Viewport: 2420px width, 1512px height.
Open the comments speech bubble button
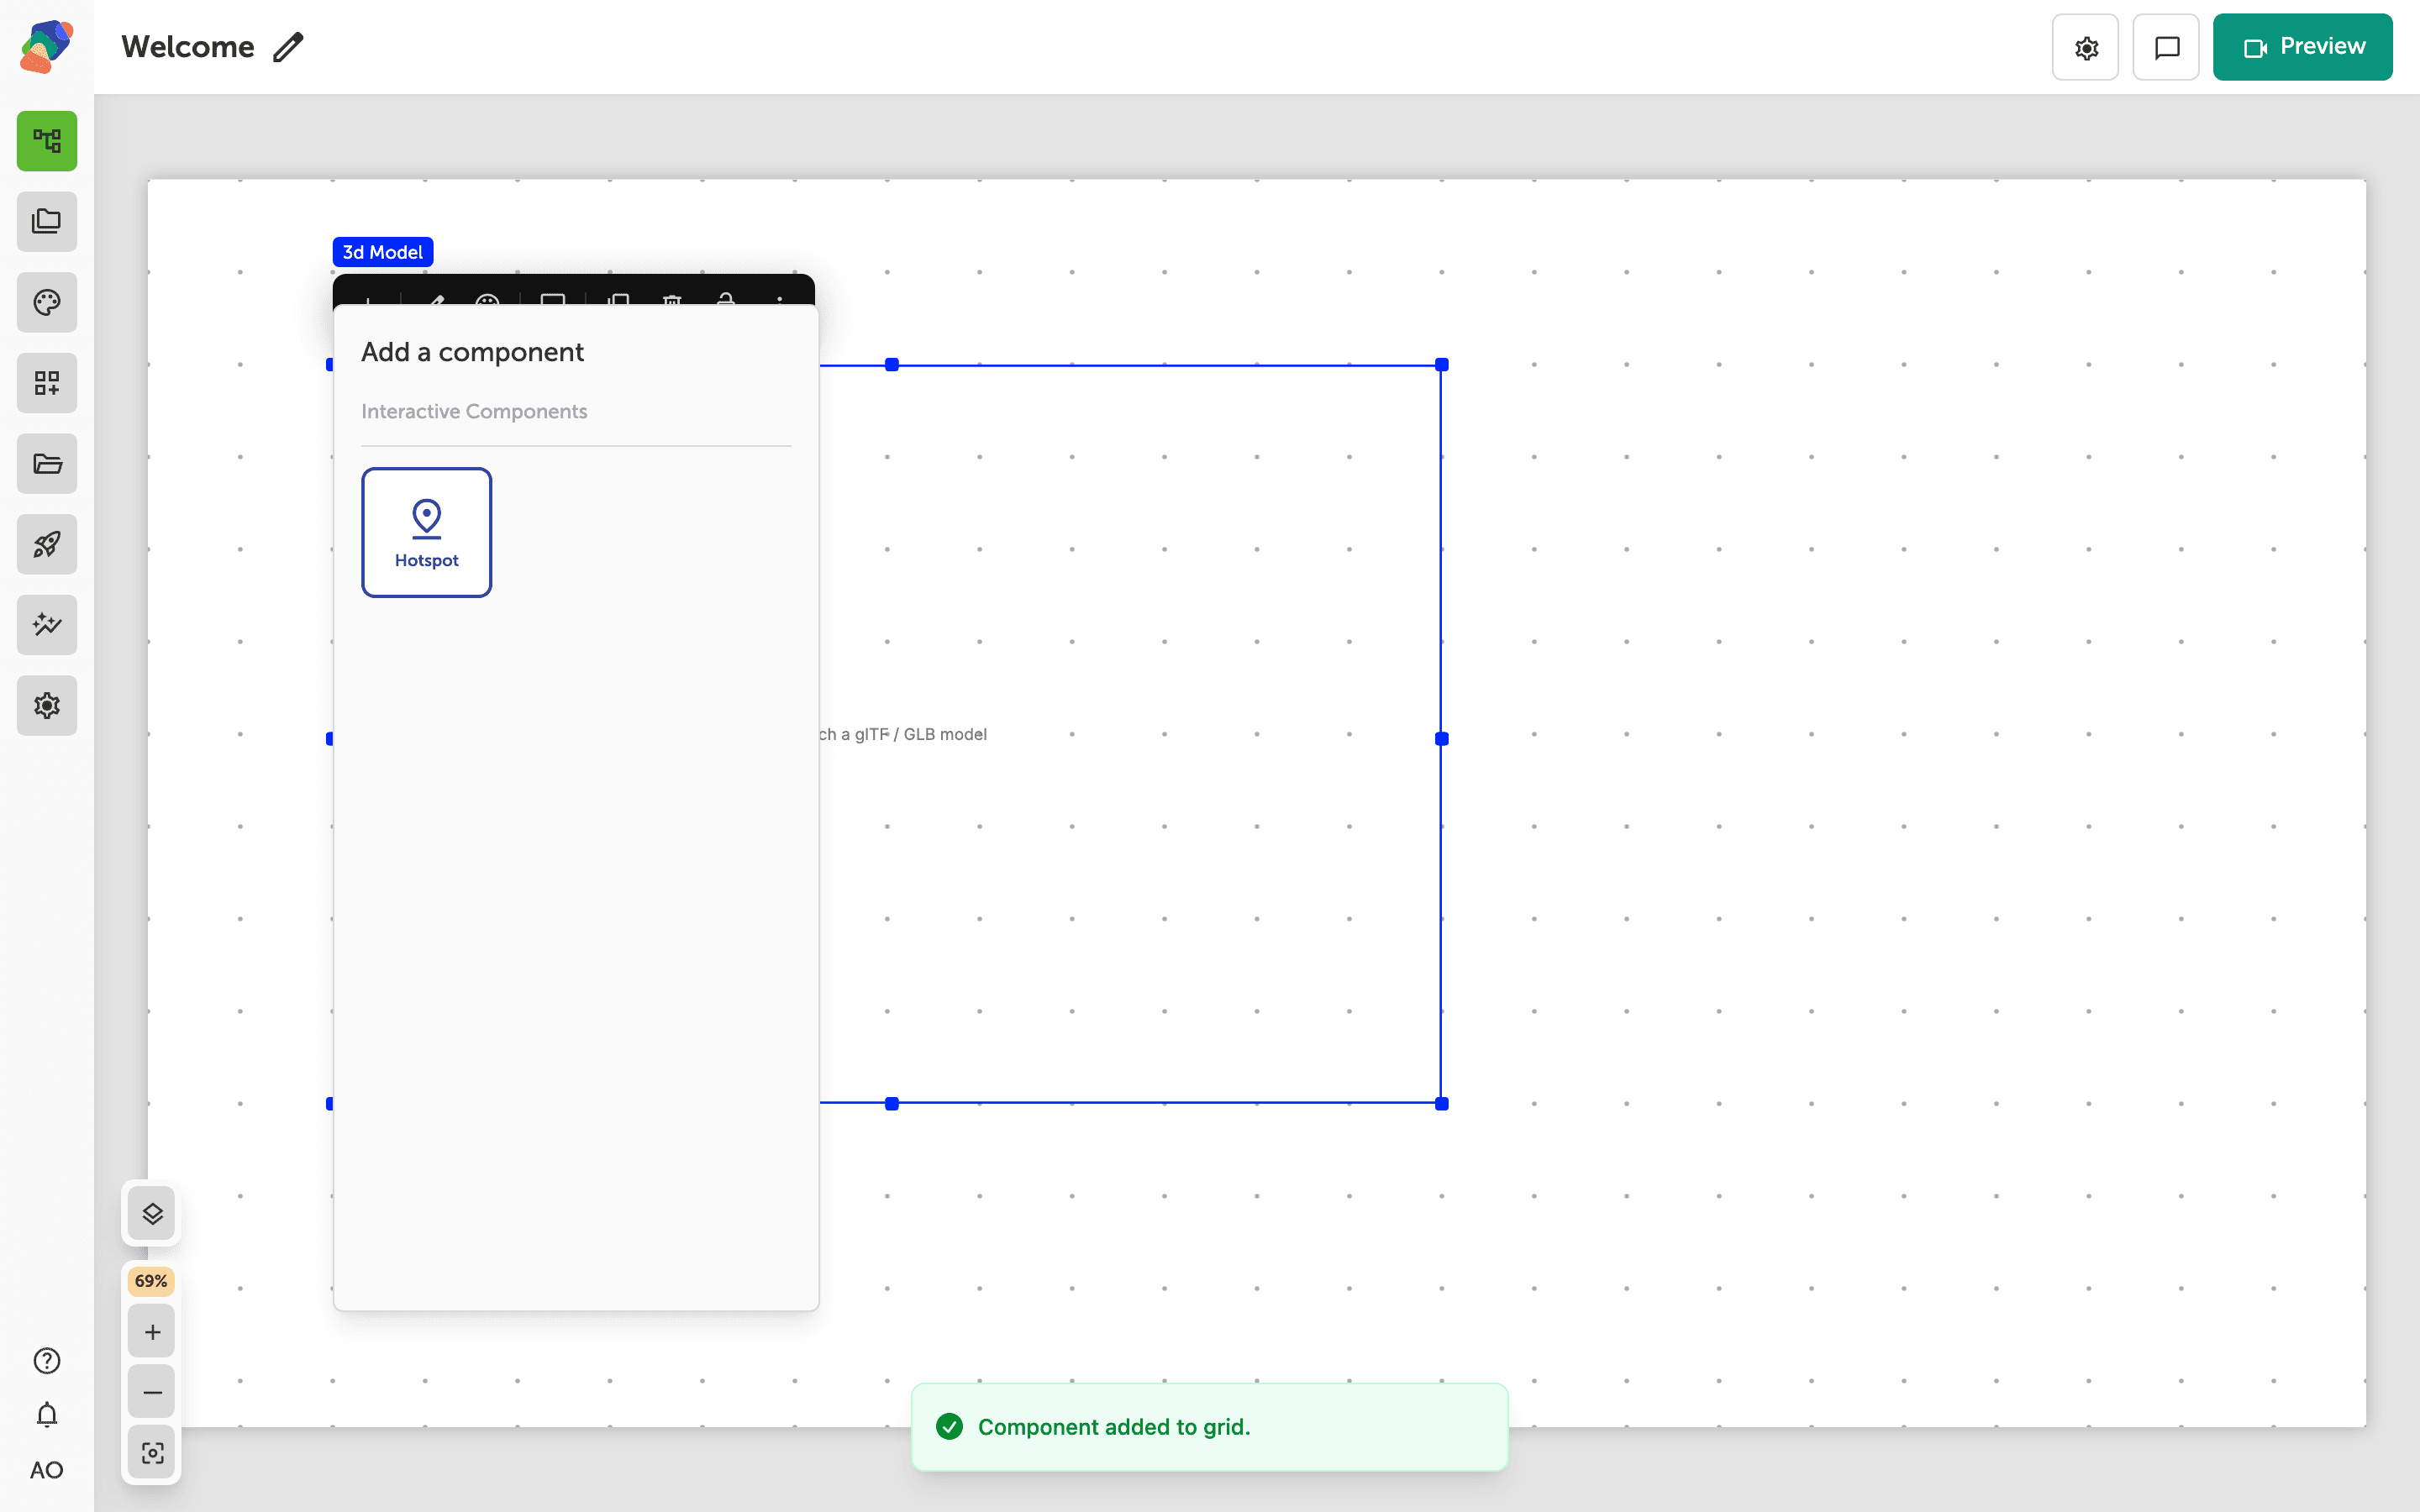click(x=2166, y=47)
